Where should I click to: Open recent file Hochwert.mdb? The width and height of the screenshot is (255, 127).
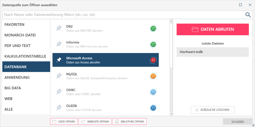coord(213,52)
